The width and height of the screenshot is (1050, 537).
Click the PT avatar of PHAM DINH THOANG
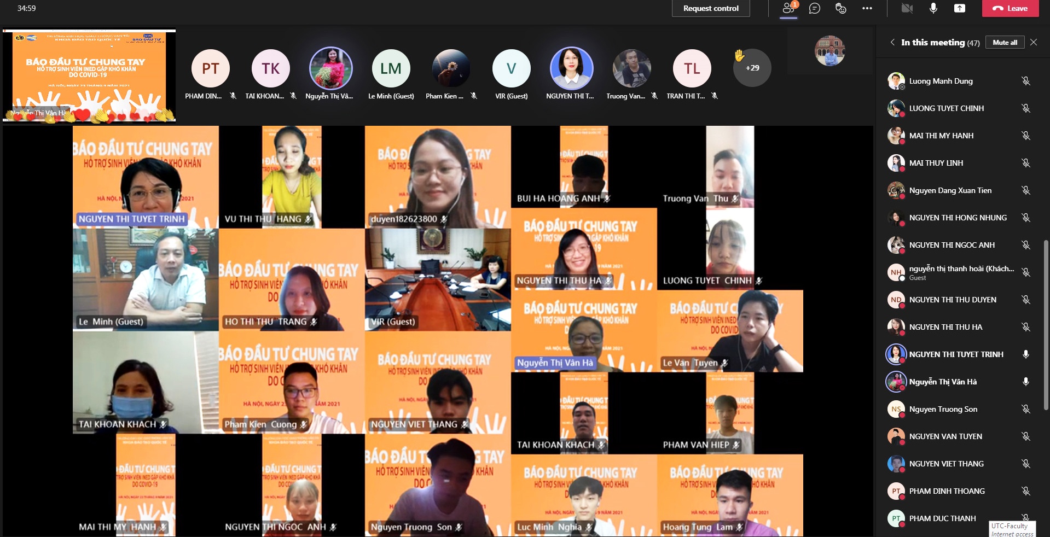[896, 491]
